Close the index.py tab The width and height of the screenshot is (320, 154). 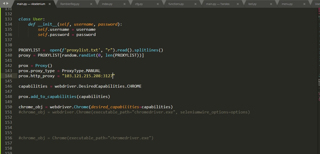pyautogui.click(x=125, y=4)
